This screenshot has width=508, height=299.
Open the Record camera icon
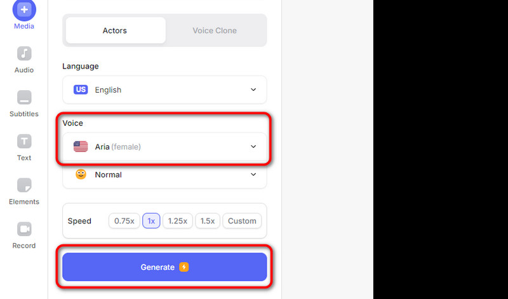coord(24,229)
